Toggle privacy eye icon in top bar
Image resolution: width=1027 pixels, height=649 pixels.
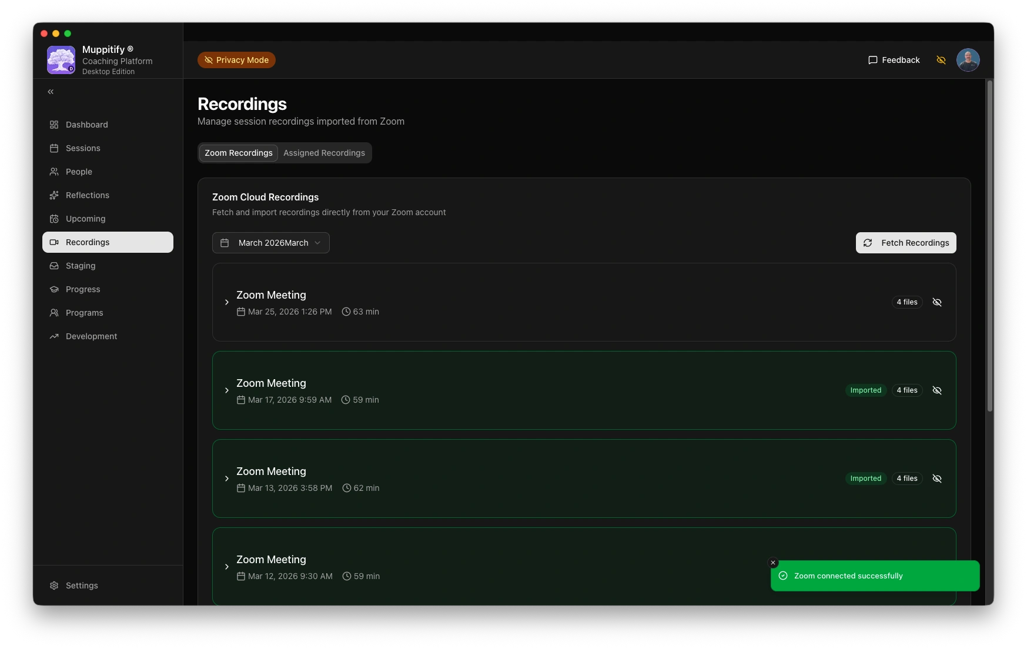coord(941,60)
